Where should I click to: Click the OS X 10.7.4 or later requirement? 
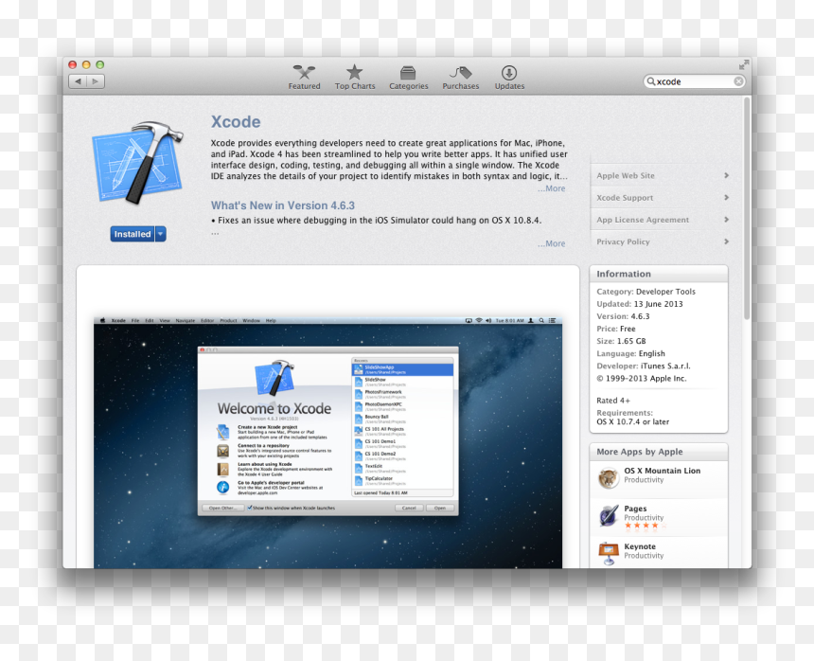coord(633,422)
